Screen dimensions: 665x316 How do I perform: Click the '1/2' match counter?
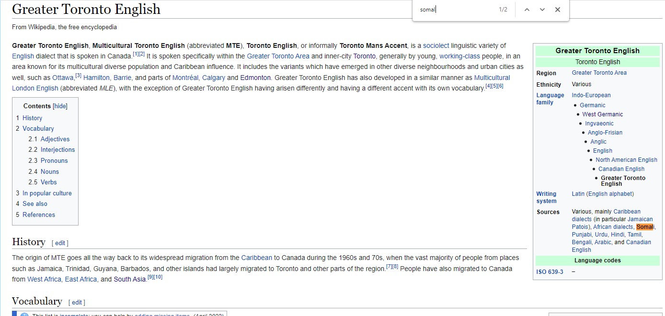(x=503, y=10)
